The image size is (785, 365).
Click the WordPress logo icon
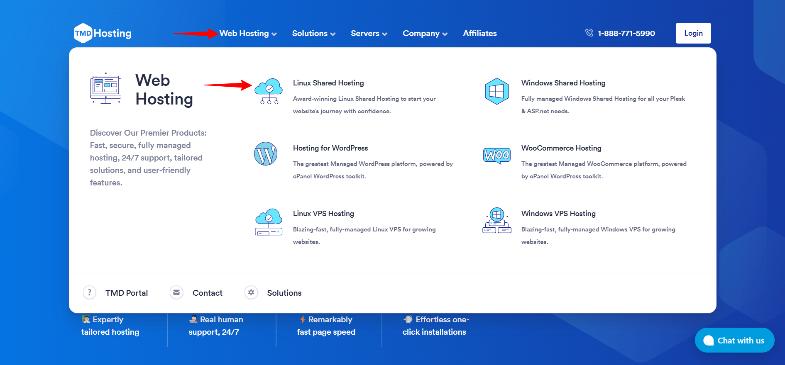click(x=266, y=154)
